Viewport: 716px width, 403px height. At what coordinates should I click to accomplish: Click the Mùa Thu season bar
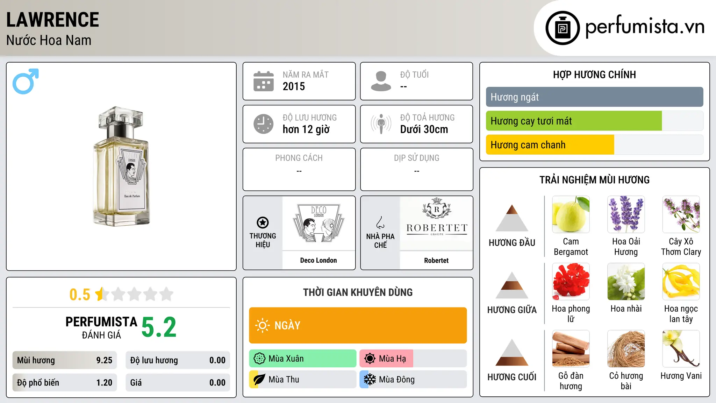[x=303, y=380]
